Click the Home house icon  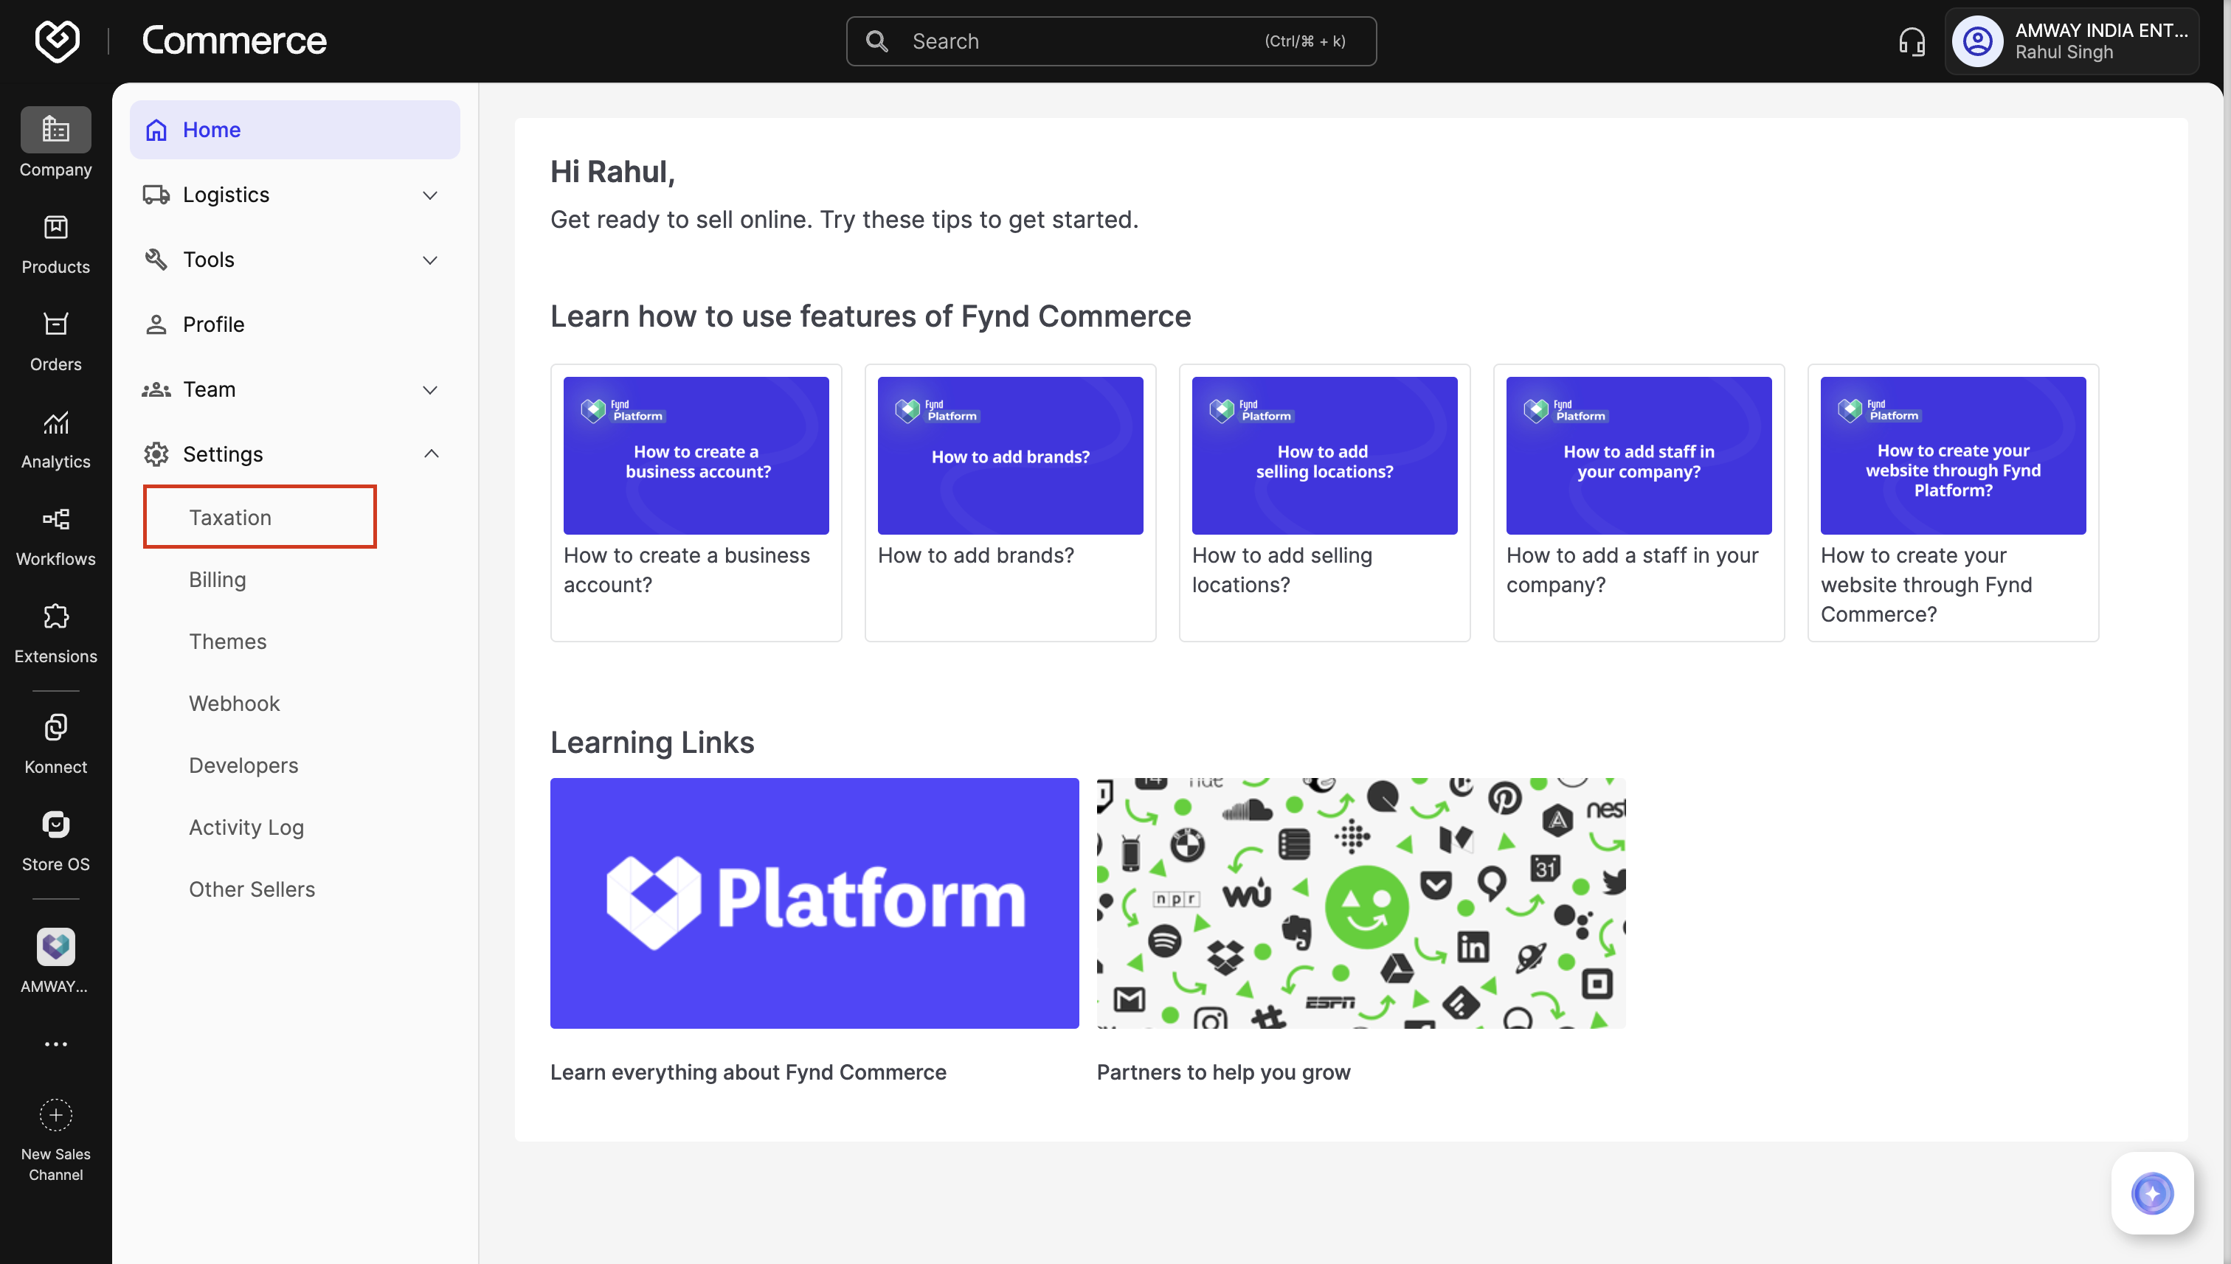156,129
